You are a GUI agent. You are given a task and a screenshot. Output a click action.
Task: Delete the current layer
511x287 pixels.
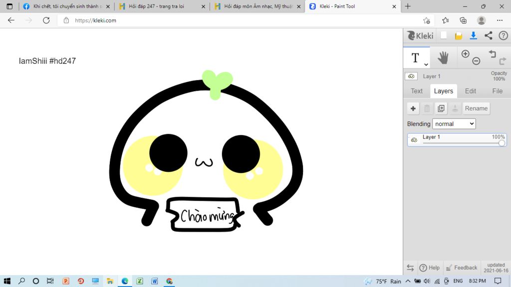click(x=427, y=108)
